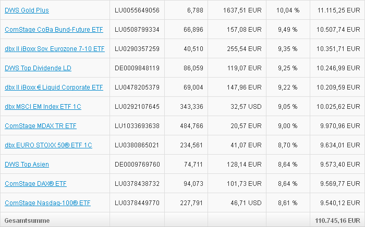Select ISIN DE0009769760
Image resolution: width=365 pixels, height=227 pixels.
(x=137, y=165)
